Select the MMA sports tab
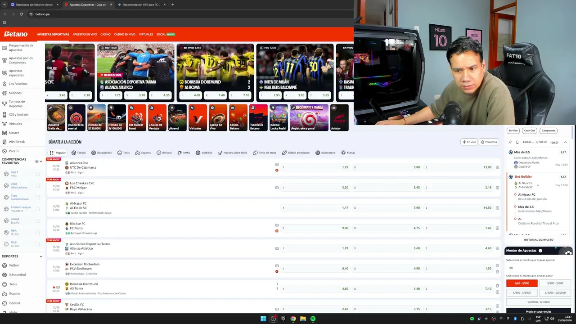This screenshot has height=324, width=576. (184, 153)
